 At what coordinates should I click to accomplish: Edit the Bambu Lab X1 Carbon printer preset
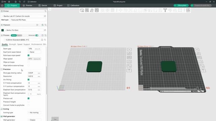click(45, 16)
